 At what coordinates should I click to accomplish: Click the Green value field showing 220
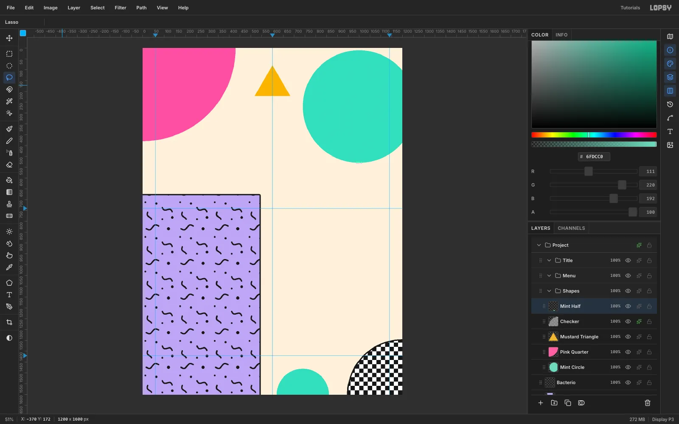[648, 185]
